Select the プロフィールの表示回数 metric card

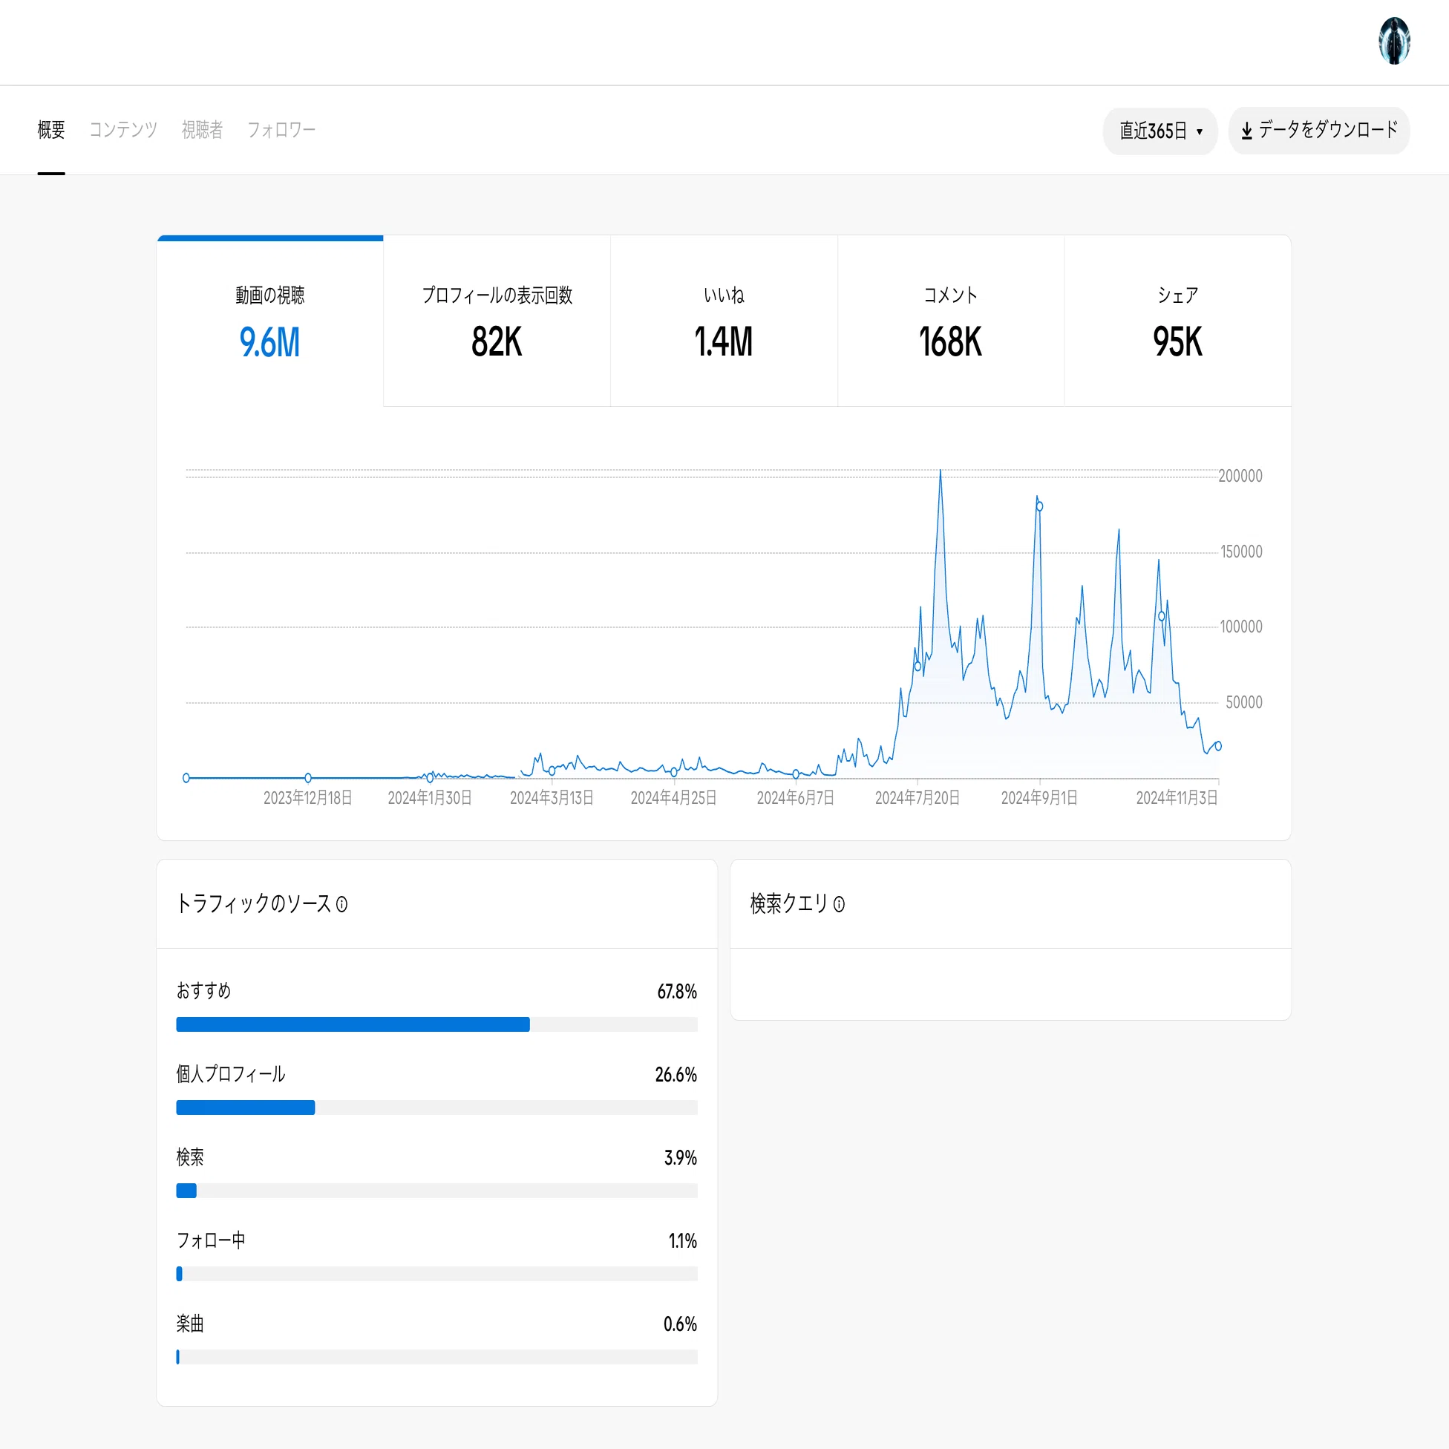[497, 321]
